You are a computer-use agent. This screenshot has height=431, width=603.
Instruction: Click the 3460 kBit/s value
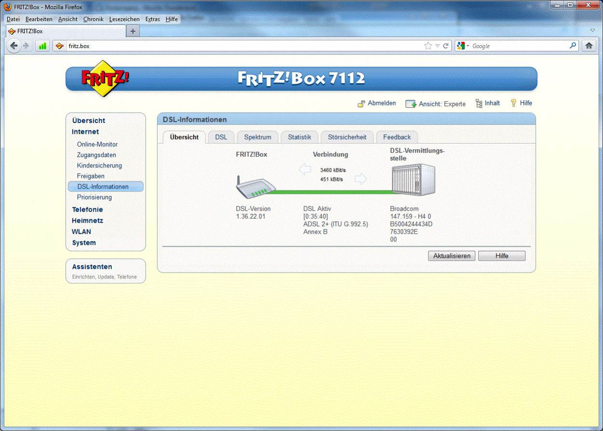click(x=333, y=170)
